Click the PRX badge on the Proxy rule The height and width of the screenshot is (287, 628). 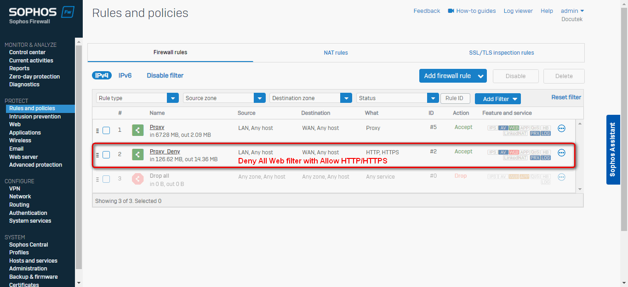(535, 134)
